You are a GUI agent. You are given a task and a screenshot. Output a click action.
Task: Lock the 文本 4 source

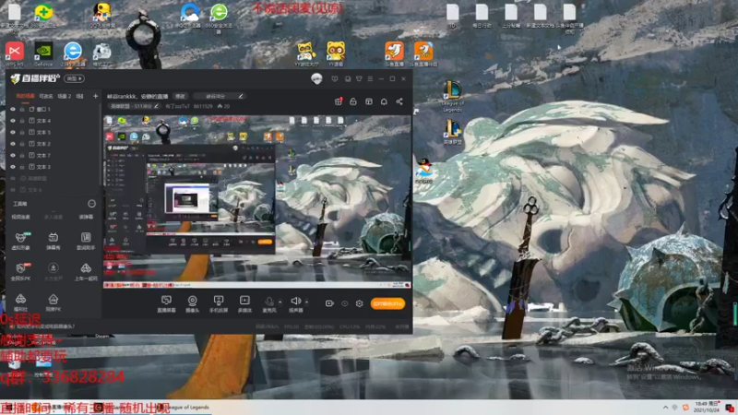coord(22,121)
